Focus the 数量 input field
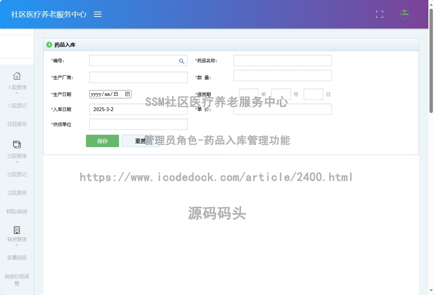The image size is (434, 295). (x=283, y=75)
